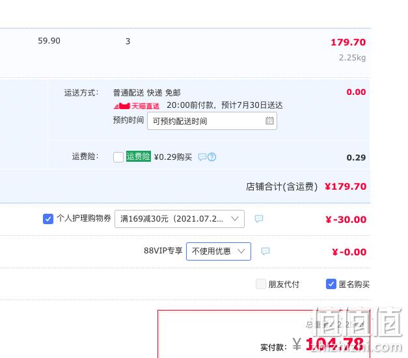Uncheck the 匿名购买 checkbox
The width and height of the screenshot is (408, 358).
[331, 284]
